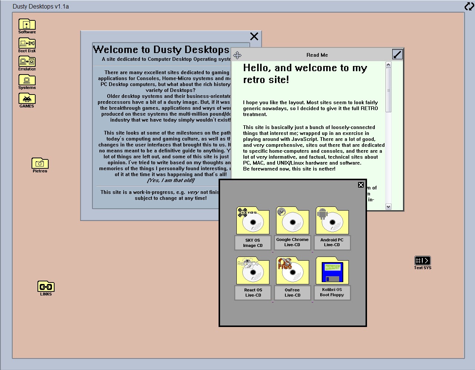Click the Read Me scrollbar up arrow
The image size is (475, 370).
[389, 65]
